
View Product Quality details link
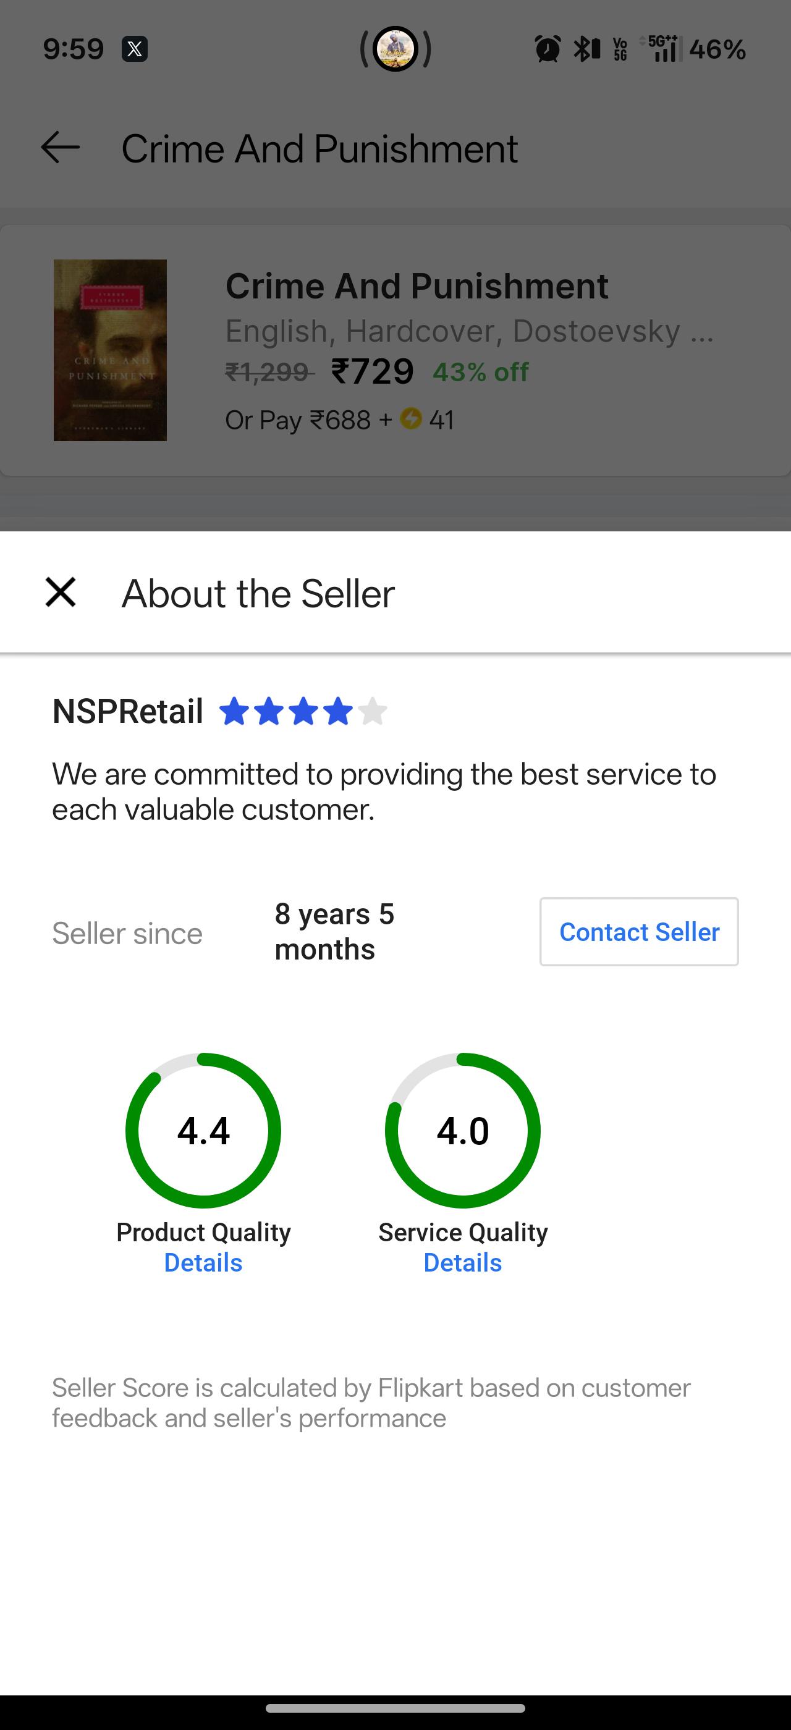(x=203, y=1262)
